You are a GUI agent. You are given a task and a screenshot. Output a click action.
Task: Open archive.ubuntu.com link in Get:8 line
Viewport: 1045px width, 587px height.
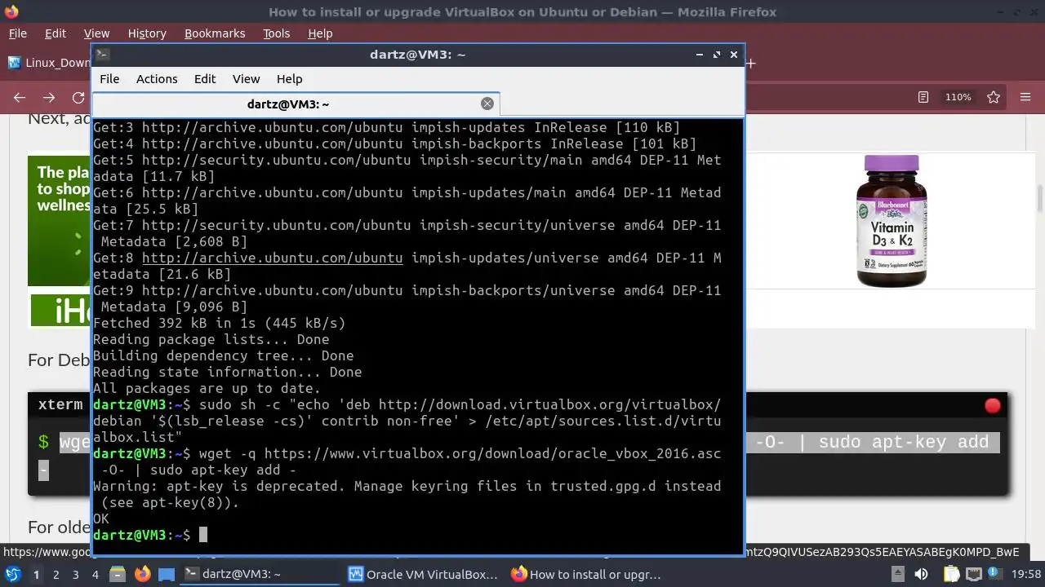click(272, 258)
